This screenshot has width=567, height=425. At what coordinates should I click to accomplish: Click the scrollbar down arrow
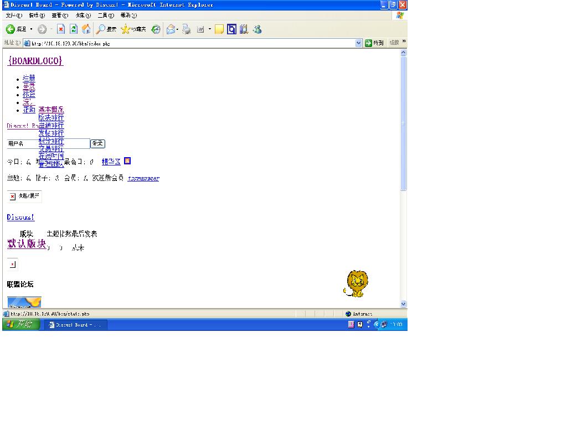404,304
